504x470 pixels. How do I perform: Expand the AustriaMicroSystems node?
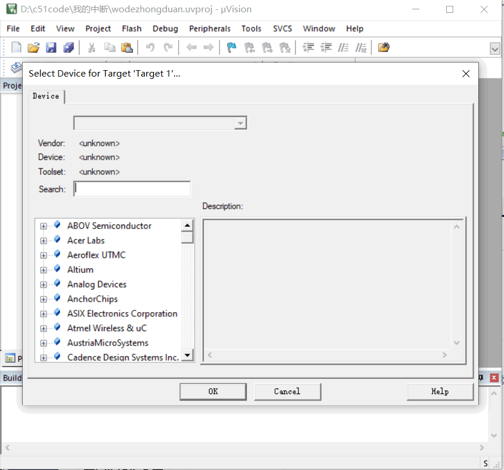click(x=43, y=343)
